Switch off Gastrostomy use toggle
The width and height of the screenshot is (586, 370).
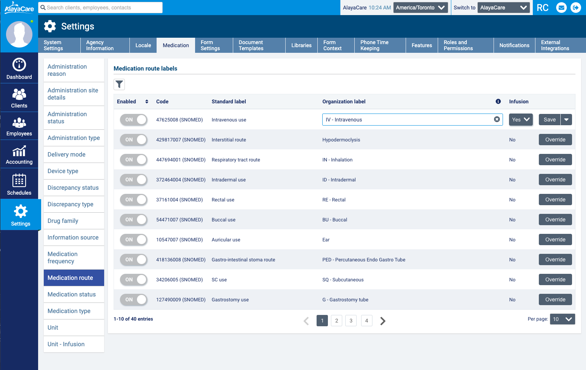(134, 299)
